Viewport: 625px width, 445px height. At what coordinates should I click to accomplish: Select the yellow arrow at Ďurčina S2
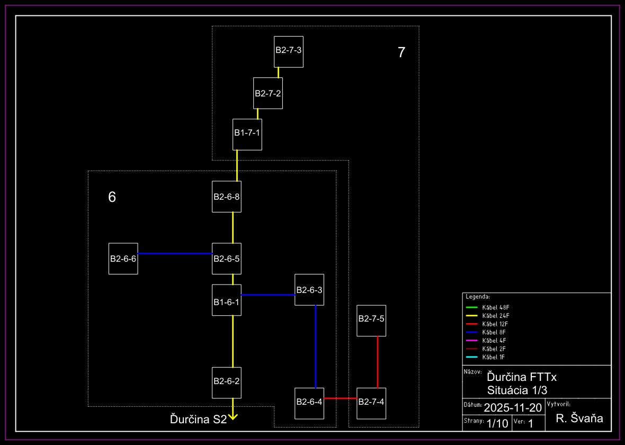(233, 417)
